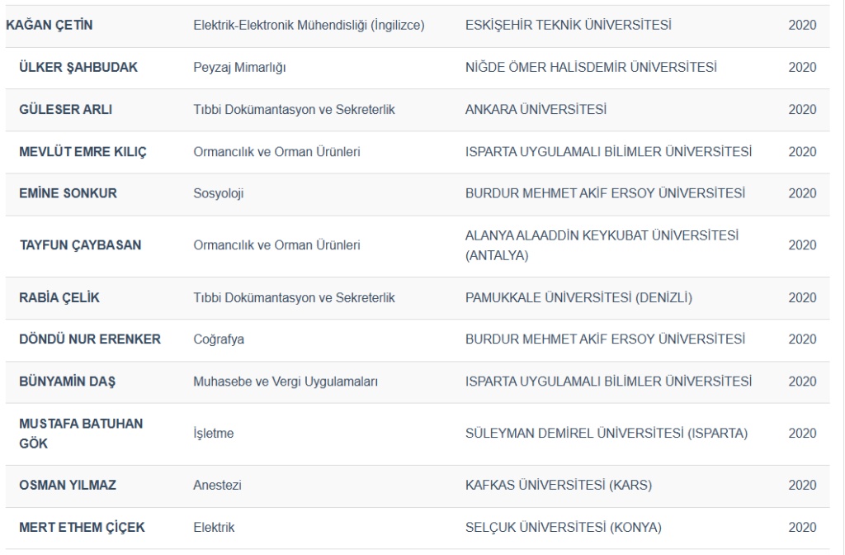Click ESKİŞEHİR TEKNİK ÜNİVERSİTESİ text
Screen dimensions: 845x555
click(568, 26)
